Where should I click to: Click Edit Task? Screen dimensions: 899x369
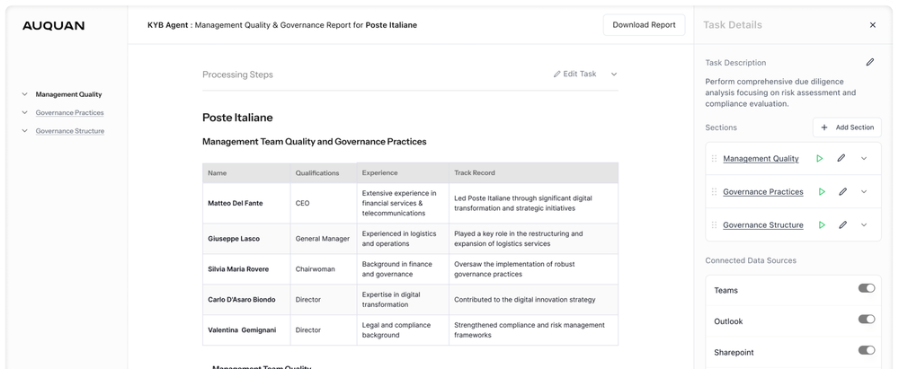pyautogui.click(x=575, y=74)
